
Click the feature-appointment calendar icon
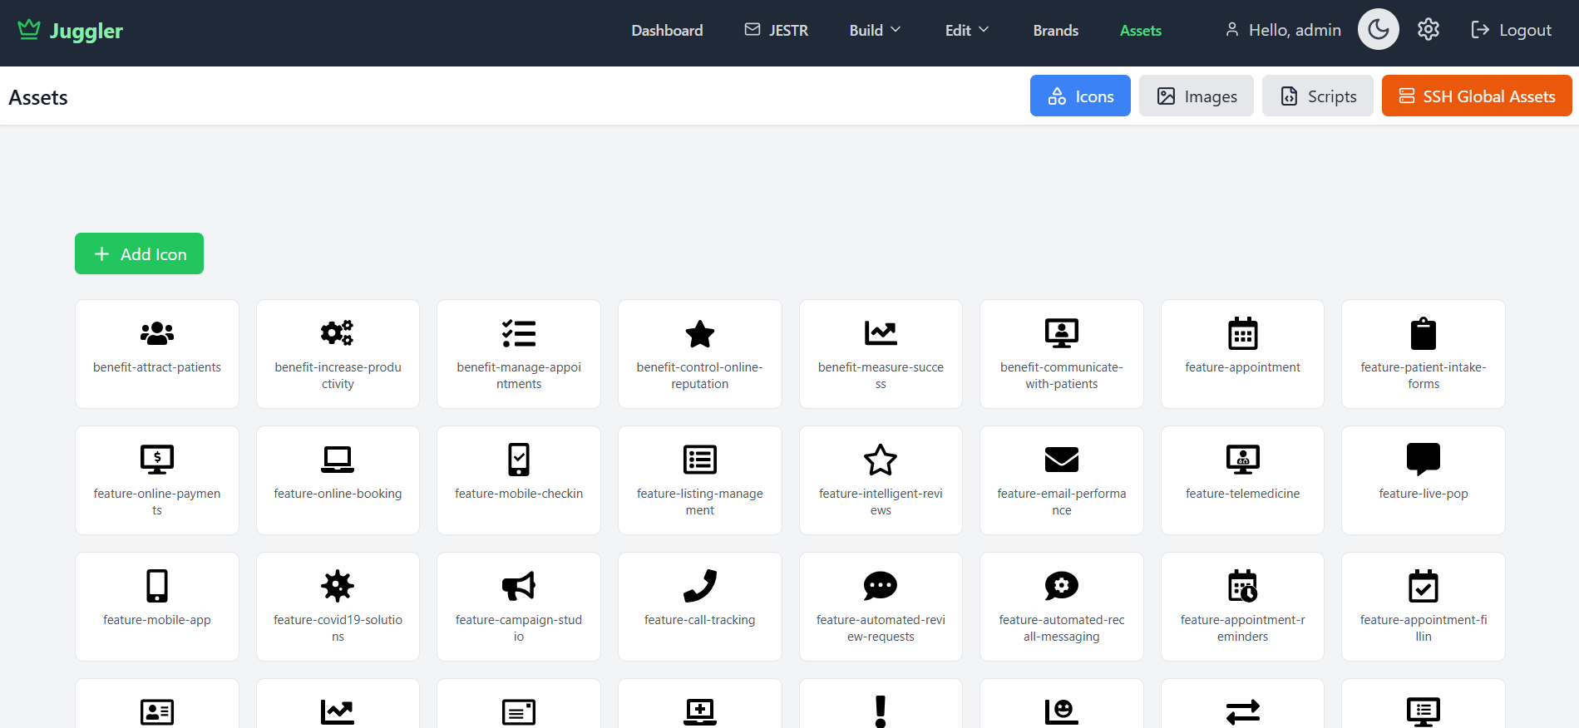[x=1242, y=333]
